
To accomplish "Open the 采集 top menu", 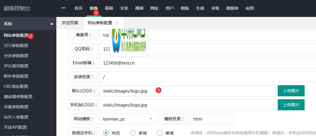I will pos(215,8).
